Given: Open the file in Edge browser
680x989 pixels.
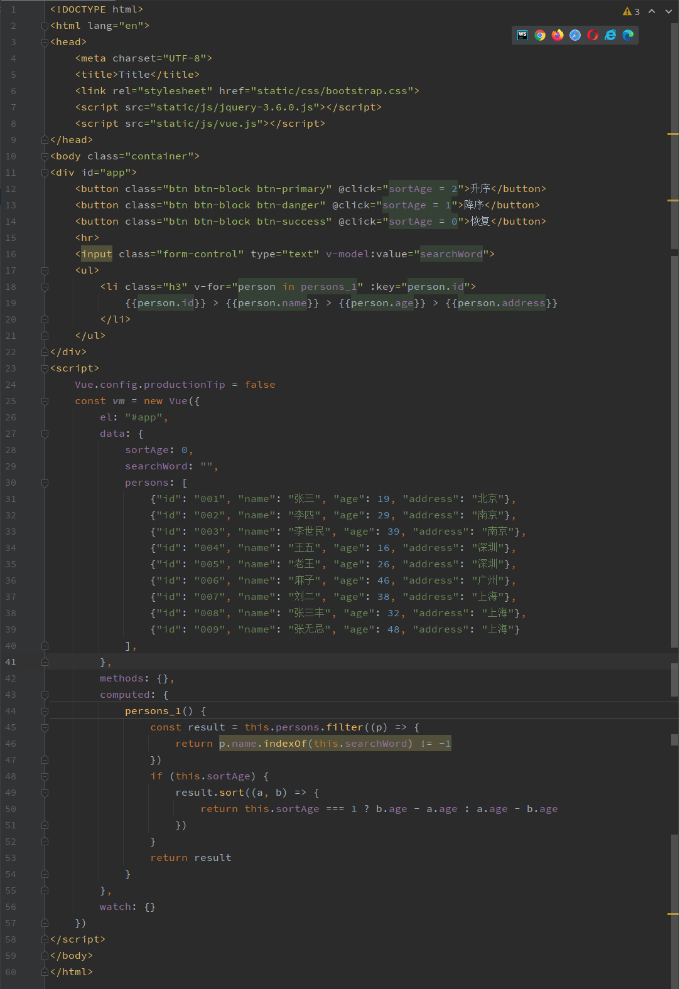Looking at the screenshot, I should tap(628, 35).
